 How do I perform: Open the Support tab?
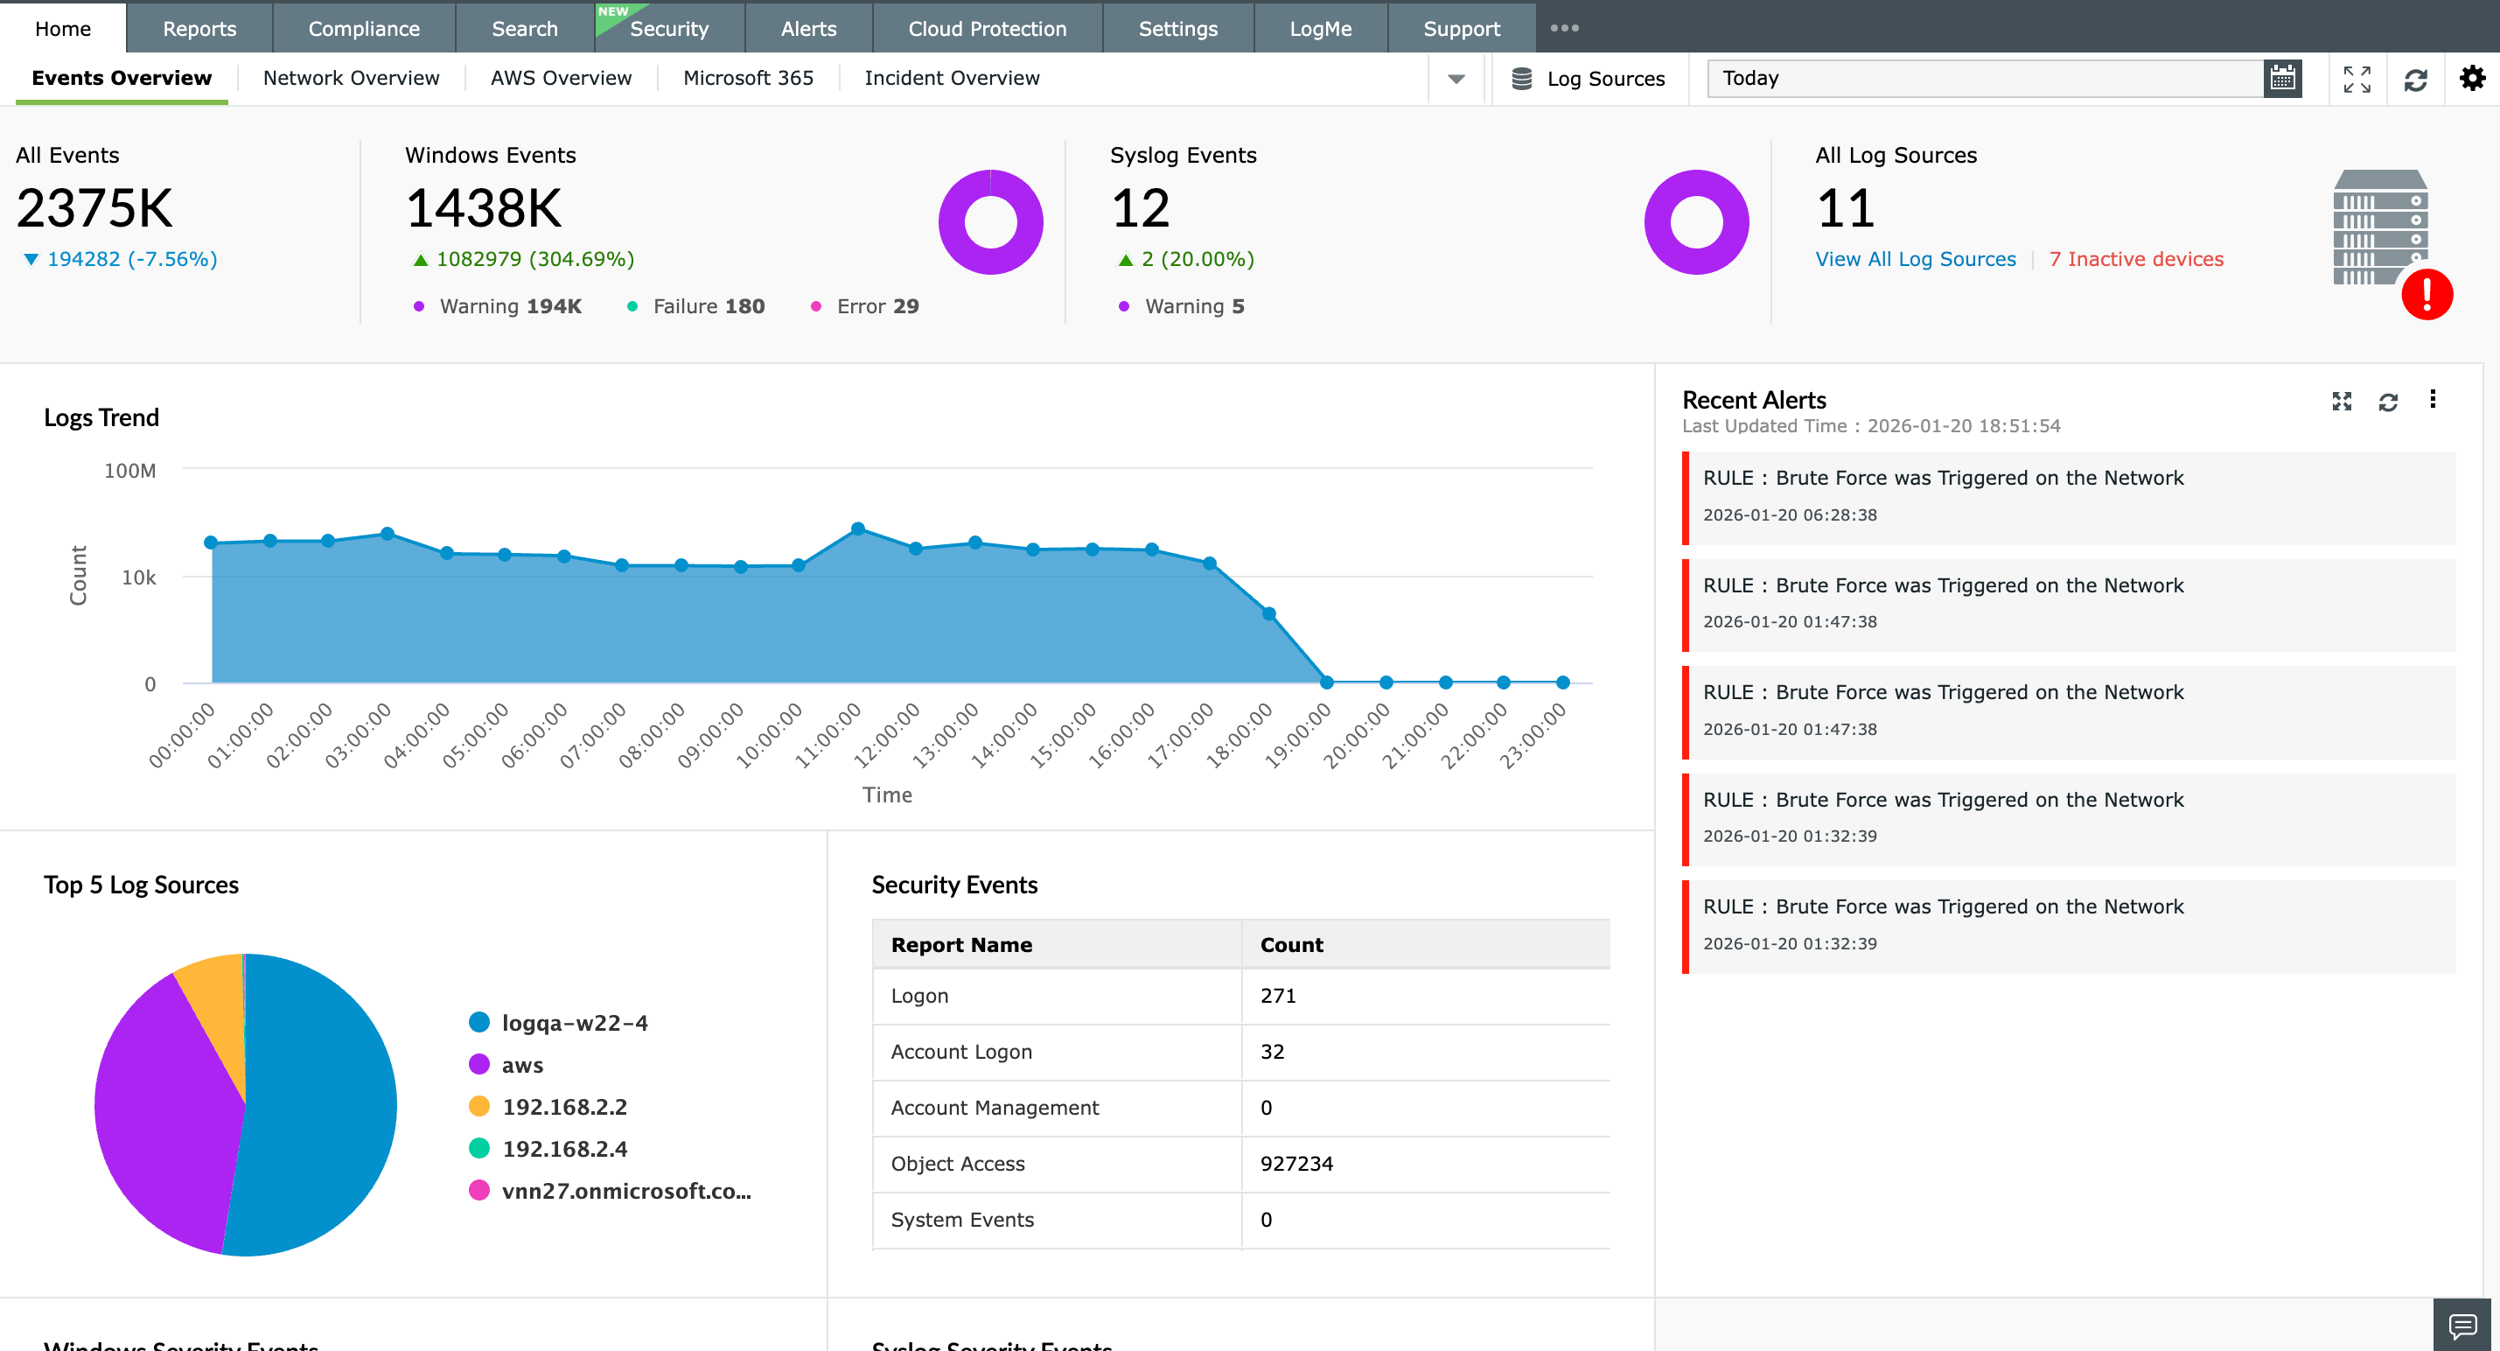[1463, 28]
